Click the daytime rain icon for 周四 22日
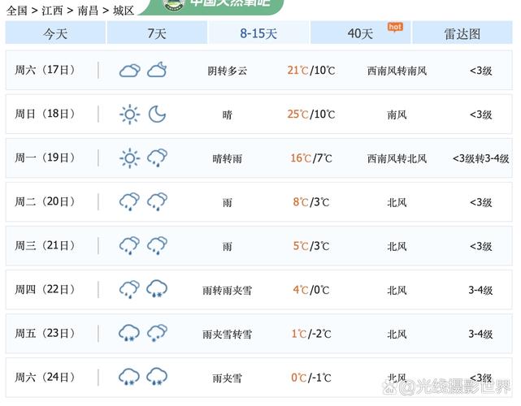 point(129,290)
